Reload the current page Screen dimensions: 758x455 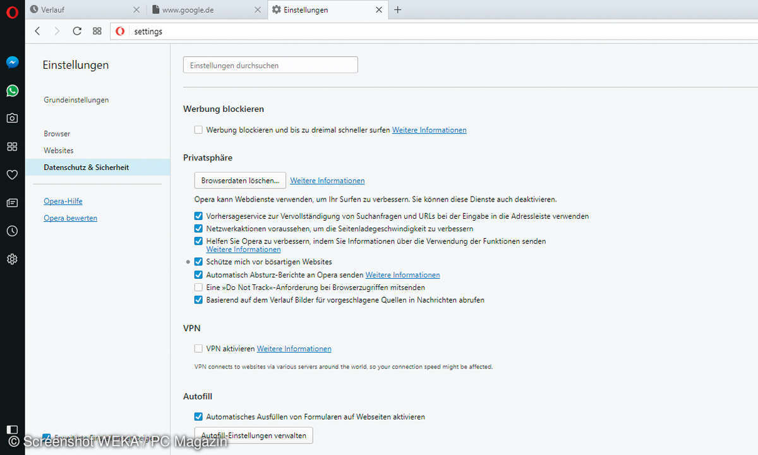(x=77, y=31)
